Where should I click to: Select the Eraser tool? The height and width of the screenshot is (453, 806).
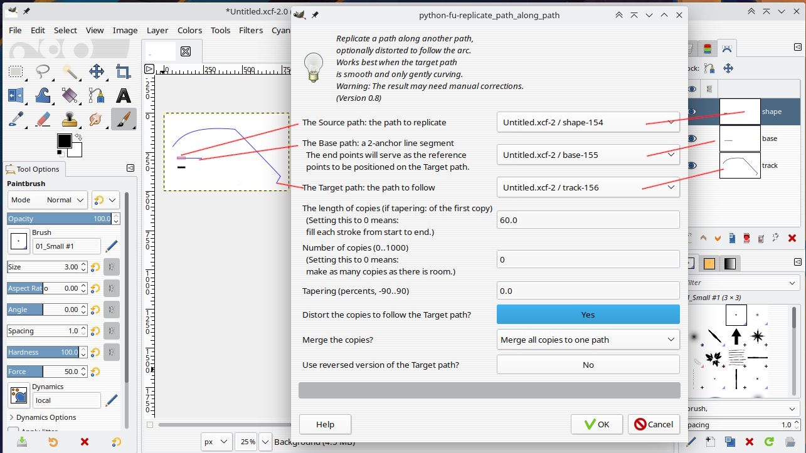(x=43, y=119)
